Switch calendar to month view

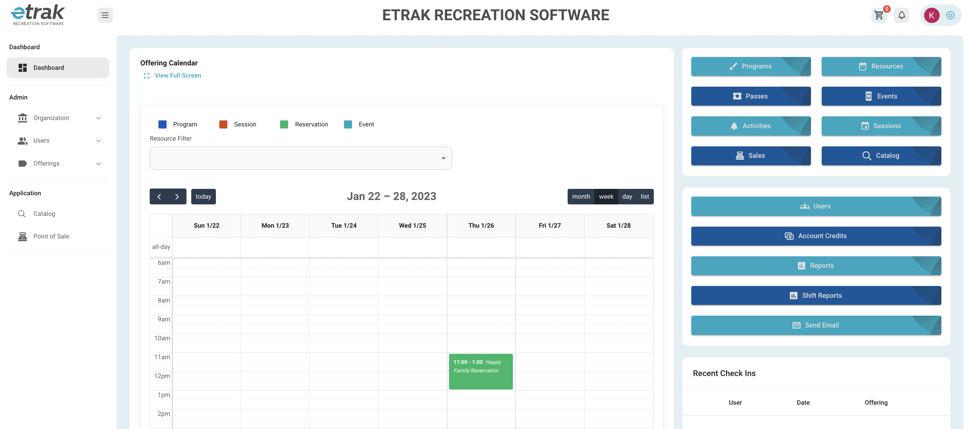point(581,196)
